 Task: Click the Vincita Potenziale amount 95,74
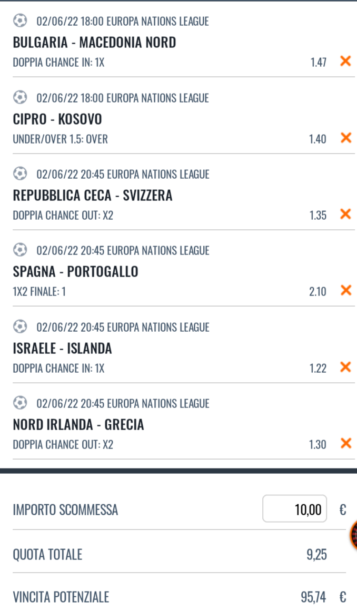point(313,597)
